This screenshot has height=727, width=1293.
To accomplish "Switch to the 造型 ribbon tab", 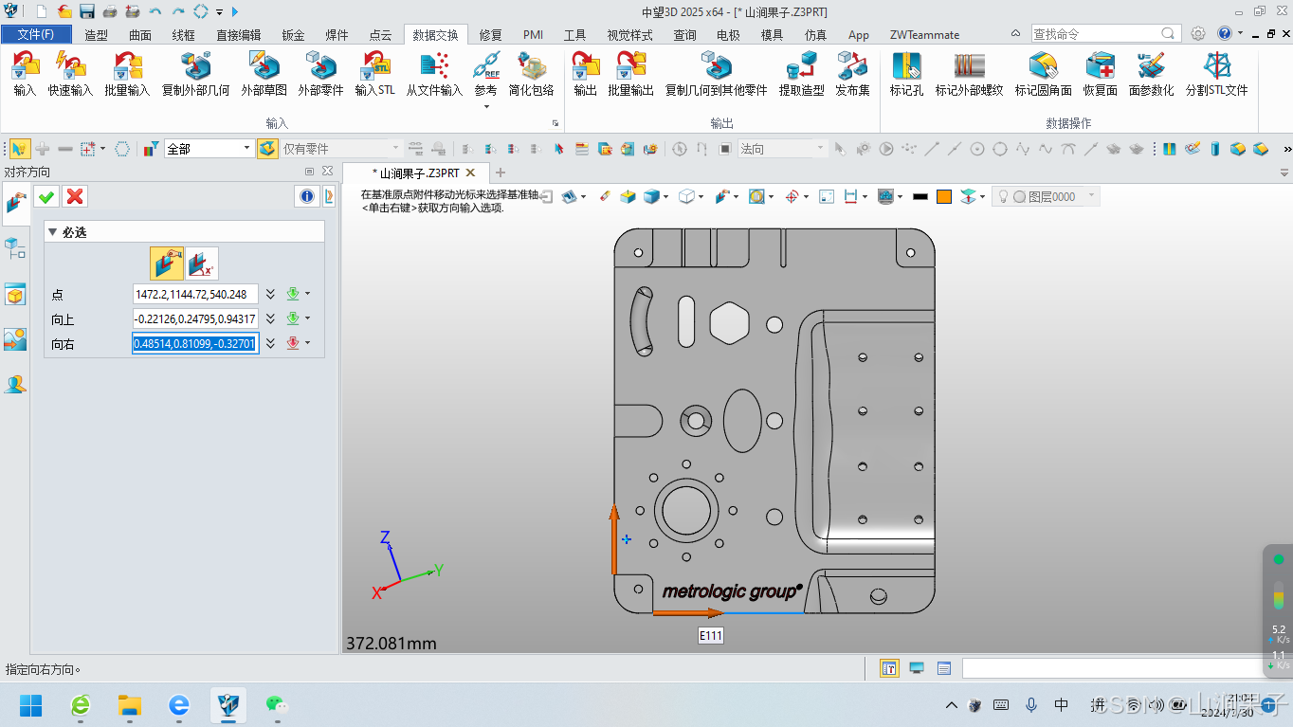I will pos(97,34).
